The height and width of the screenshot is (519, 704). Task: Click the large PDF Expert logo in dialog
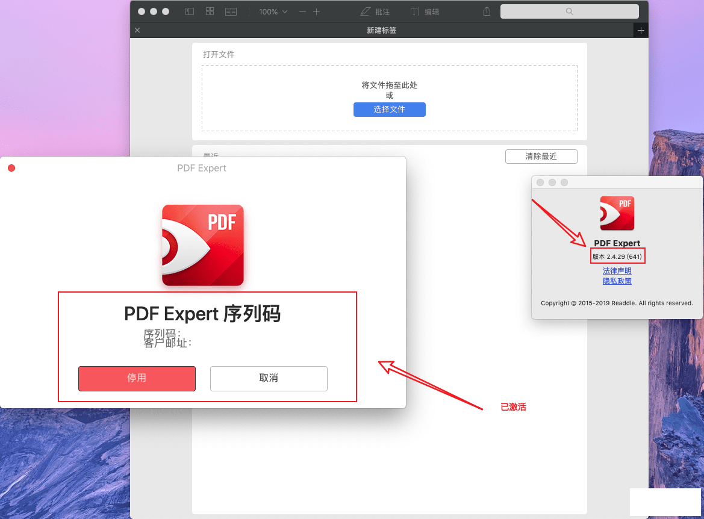202,245
